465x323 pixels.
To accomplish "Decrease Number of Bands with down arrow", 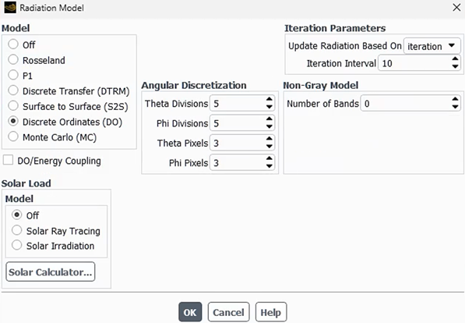I will (455, 107).
